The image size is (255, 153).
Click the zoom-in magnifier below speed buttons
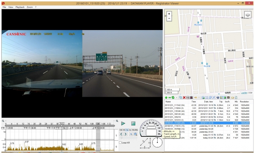coord(131,134)
